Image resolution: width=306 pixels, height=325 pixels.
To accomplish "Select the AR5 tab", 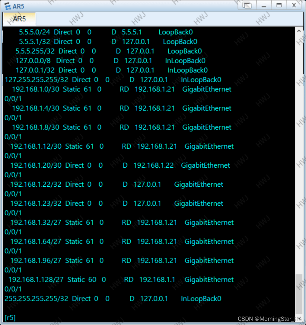I will (x=19, y=19).
